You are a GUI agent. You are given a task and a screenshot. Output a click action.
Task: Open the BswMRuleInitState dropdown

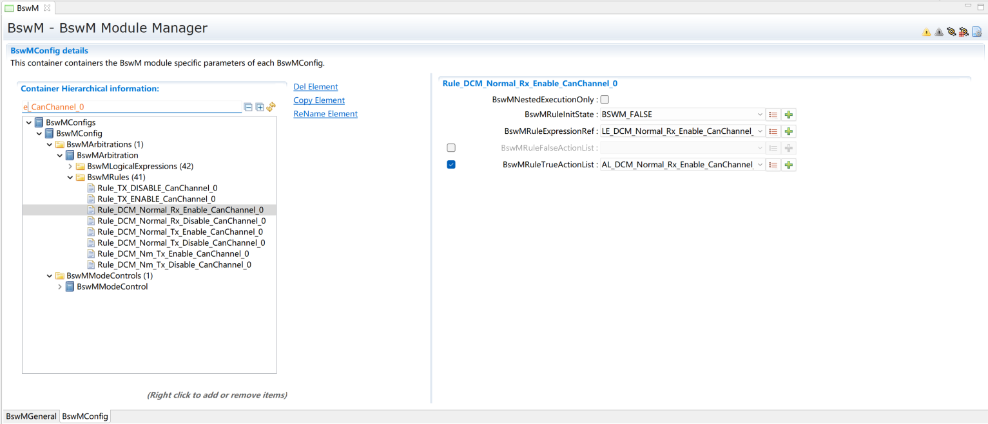[760, 115]
